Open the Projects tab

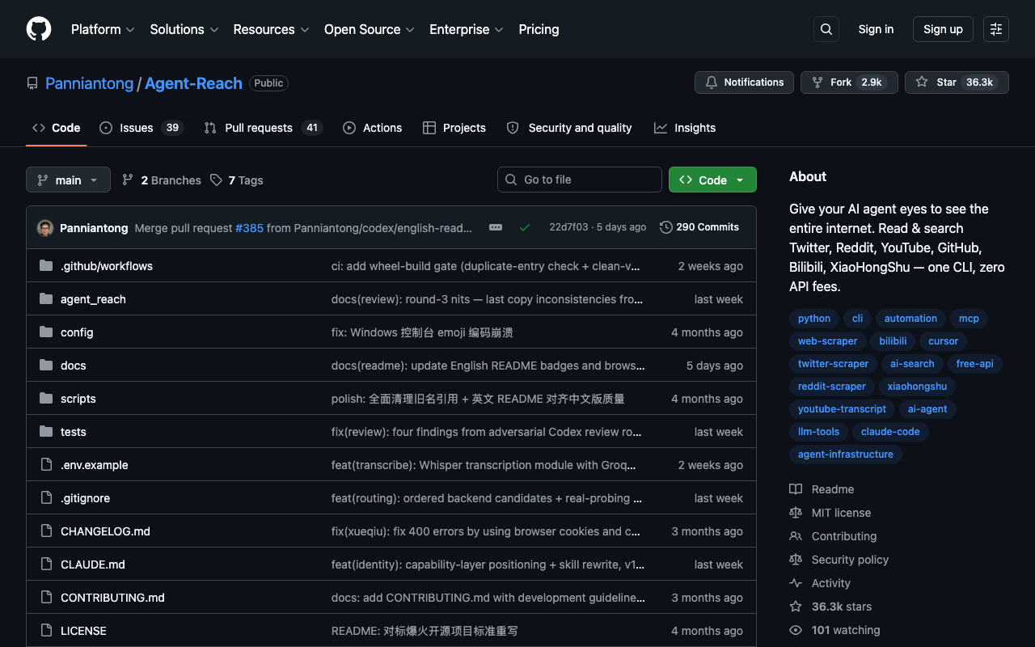tap(454, 128)
